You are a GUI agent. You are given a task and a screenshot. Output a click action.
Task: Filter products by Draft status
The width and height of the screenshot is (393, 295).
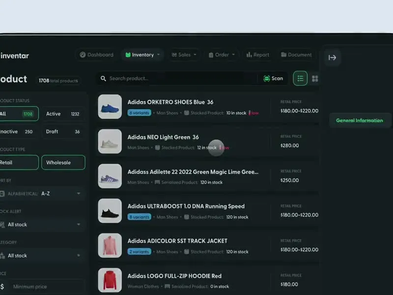coord(63,131)
